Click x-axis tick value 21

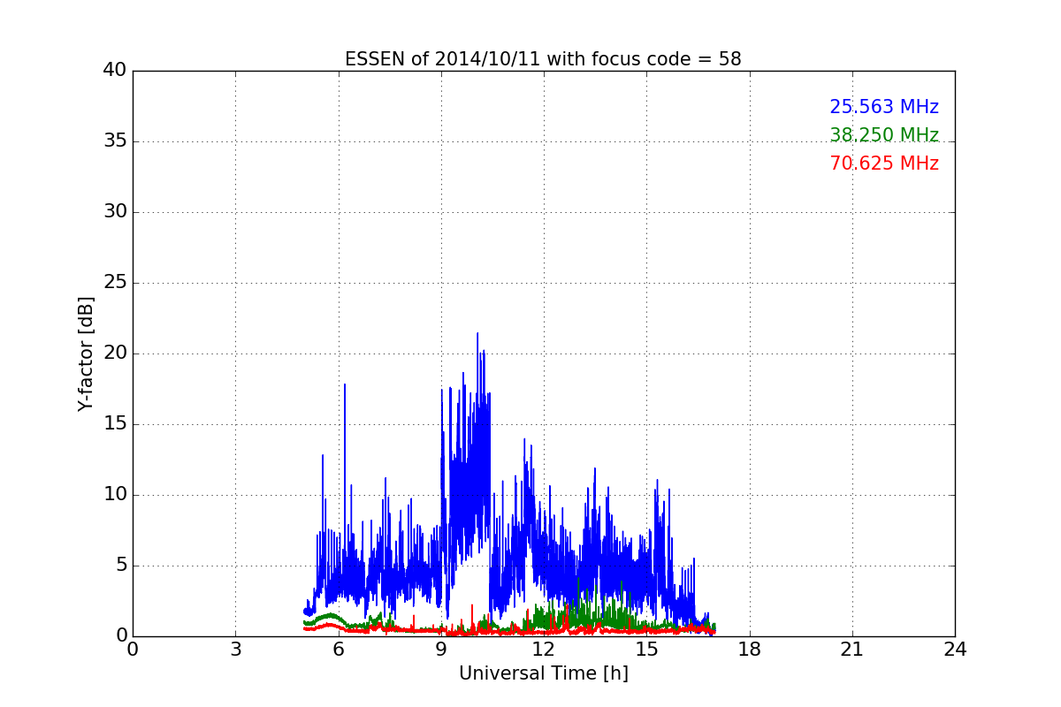tap(852, 650)
